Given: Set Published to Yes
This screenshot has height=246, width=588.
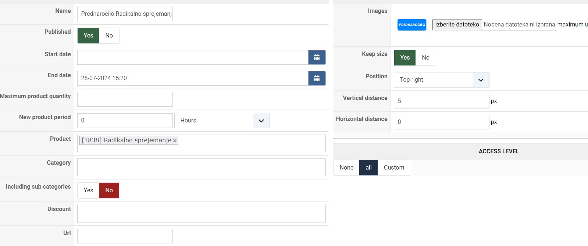Looking at the screenshot, I should (88, 36).
